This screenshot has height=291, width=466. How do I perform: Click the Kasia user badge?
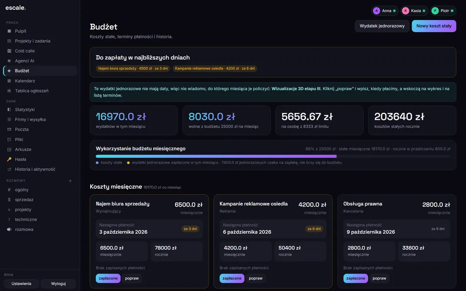tap(415, 11)
